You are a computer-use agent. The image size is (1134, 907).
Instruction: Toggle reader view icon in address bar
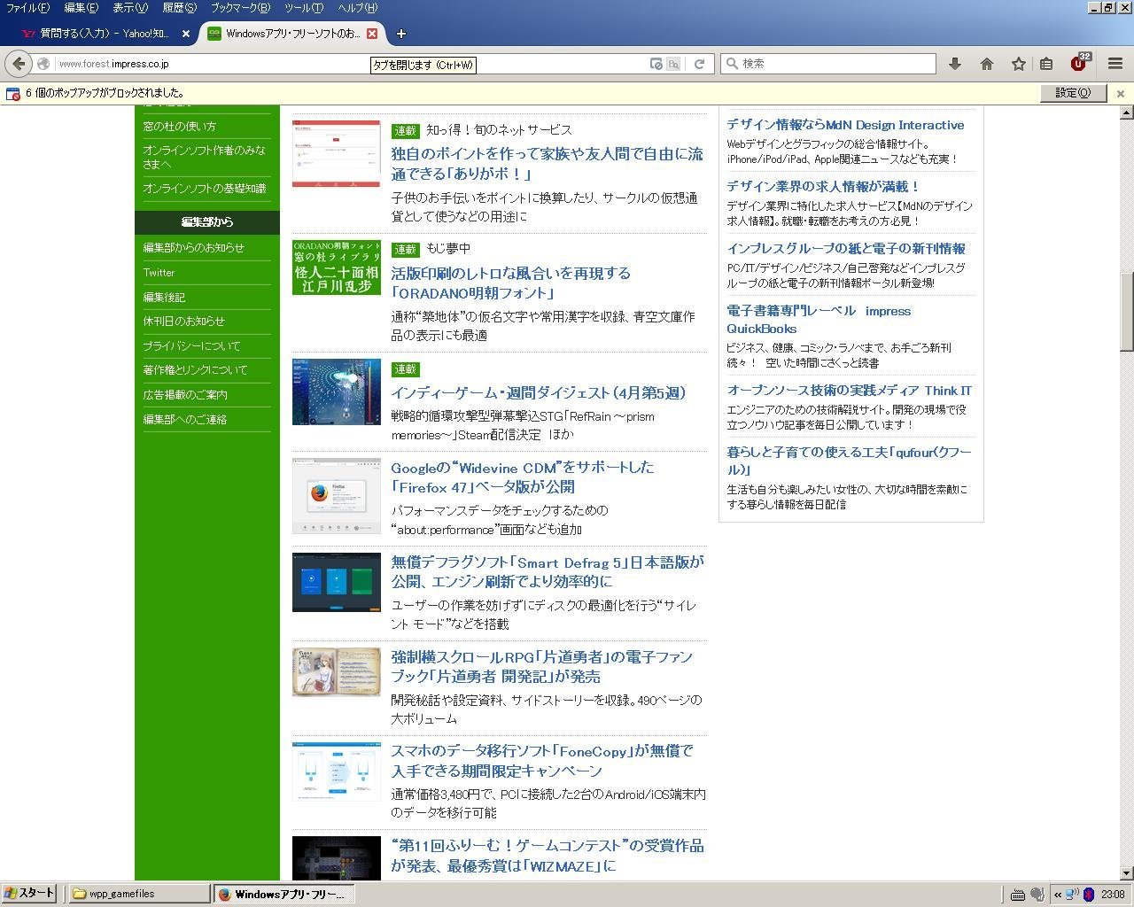click(674, 64)
